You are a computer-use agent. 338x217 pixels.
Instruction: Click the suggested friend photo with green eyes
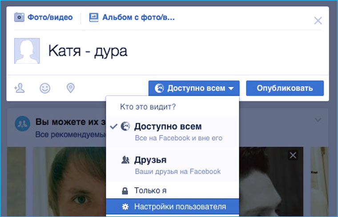coord(69,182)
